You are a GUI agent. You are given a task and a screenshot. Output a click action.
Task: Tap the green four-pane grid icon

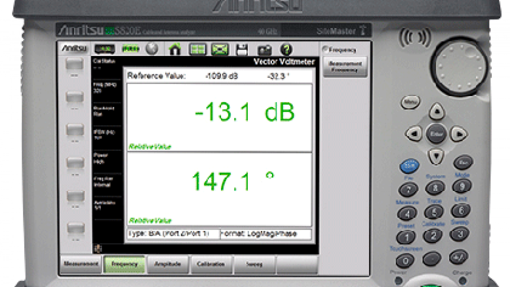pyautogui.click(x=198, y=49)
